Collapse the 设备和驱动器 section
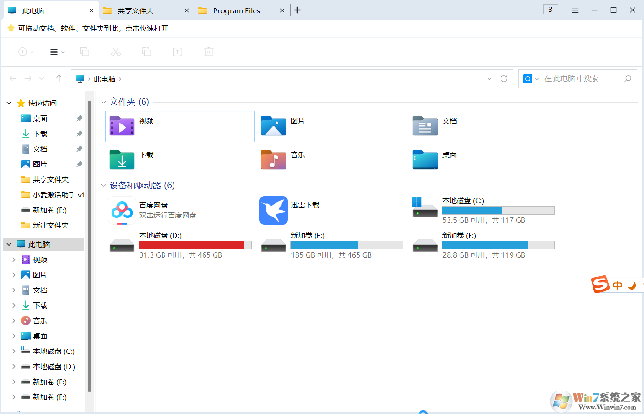Screen dimensions: 644x414 (x=103, y=185)
